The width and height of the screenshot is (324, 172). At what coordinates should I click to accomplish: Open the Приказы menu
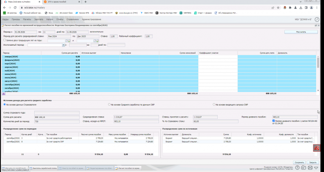16,19
